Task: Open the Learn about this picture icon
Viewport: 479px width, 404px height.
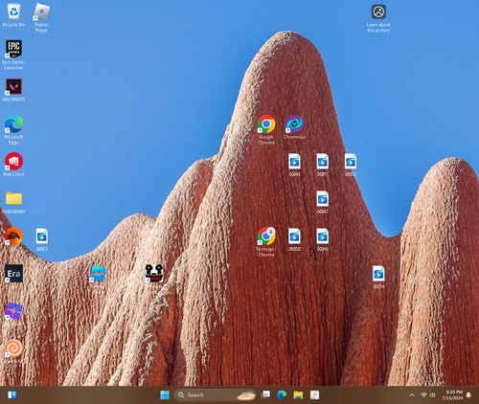Action: point(378,18)
